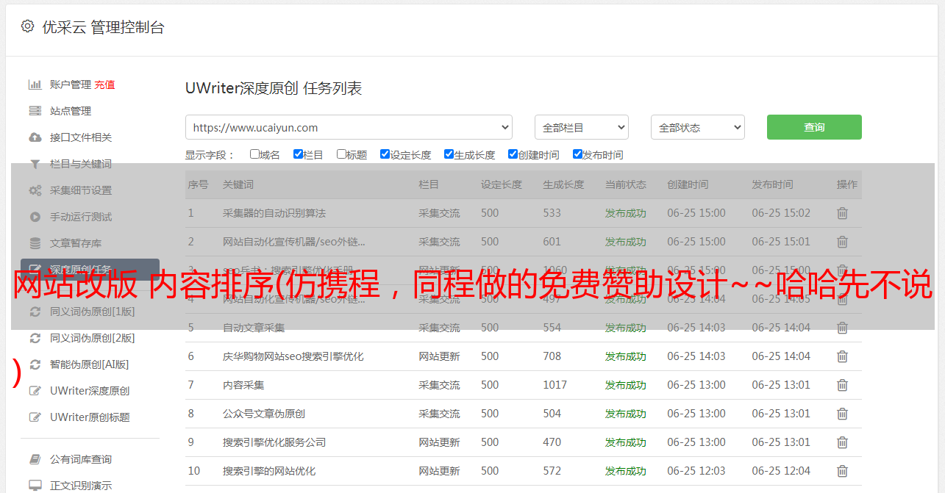The width and height of the screenshot is (945, 493).
Task: Click the play icon for 手动运行测试
Action: (35, 217)
